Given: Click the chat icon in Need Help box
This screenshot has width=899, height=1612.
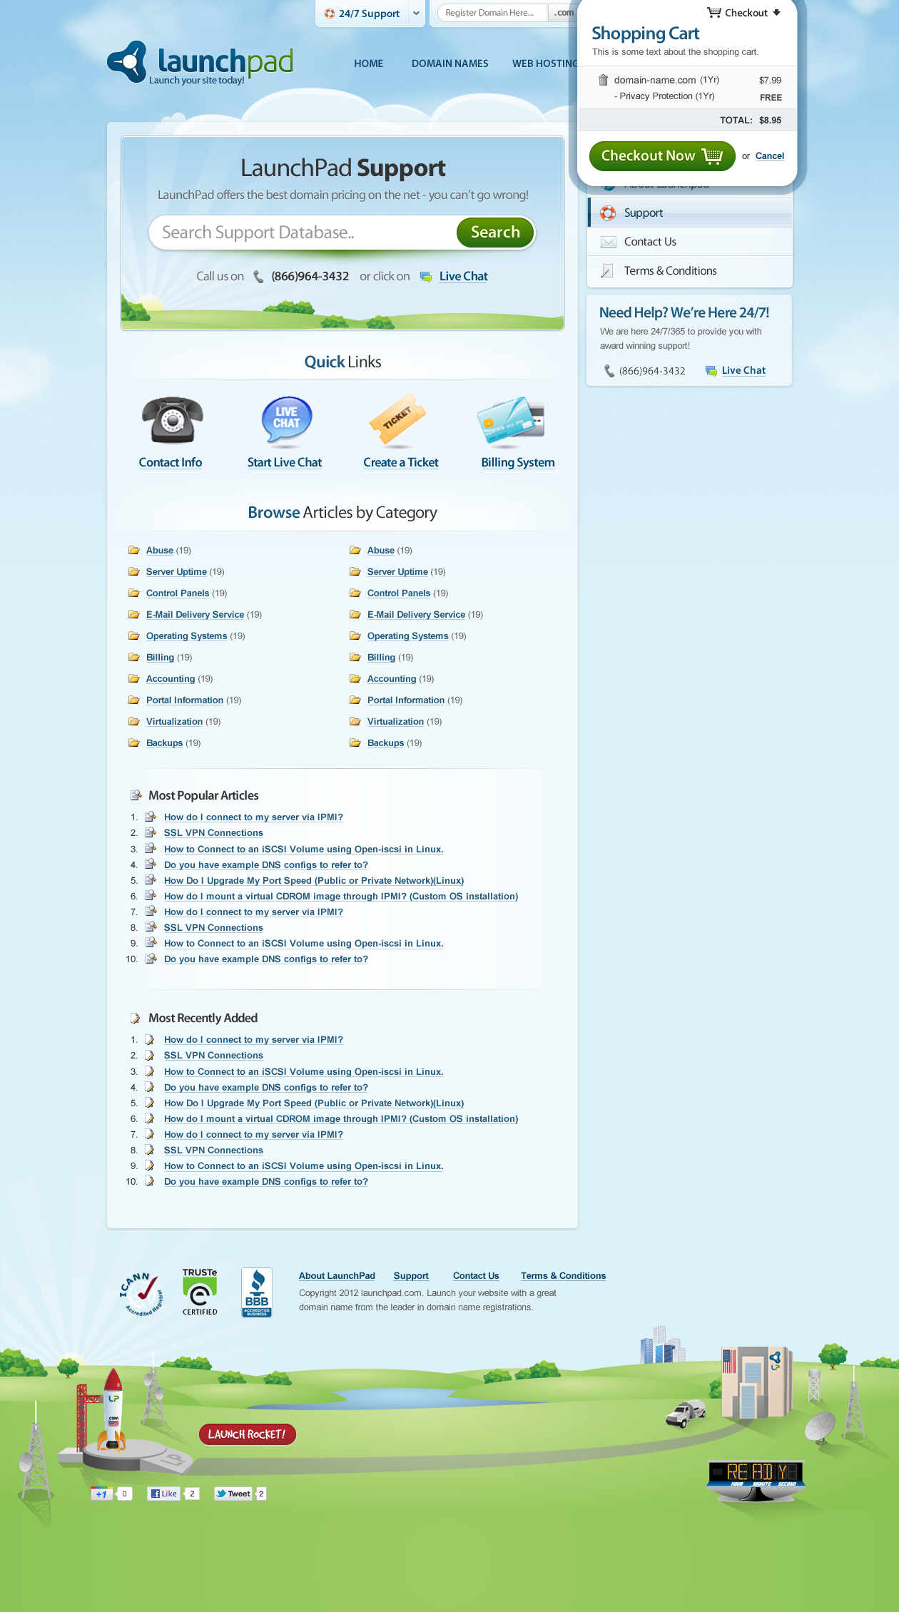Looking at the screenshot, I should [x=711, y=371].
